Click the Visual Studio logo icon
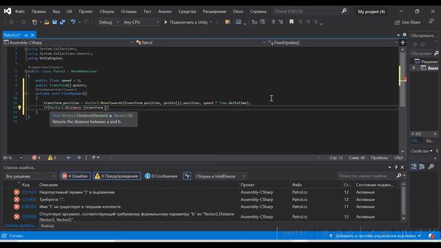Screen dimensions: 441x248 pos(8,11)
